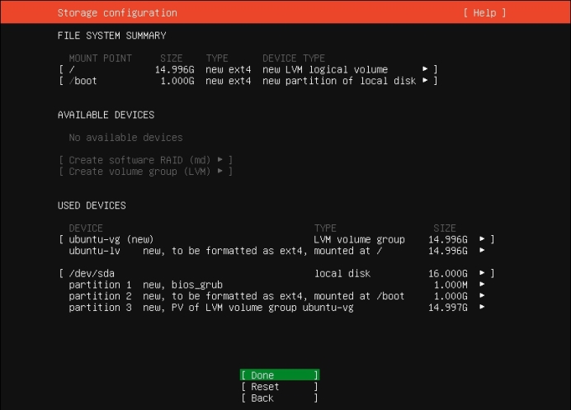The image size is (571, 410).
Task: Click arrow beside partition 3 row
Action: pos(482,307)
